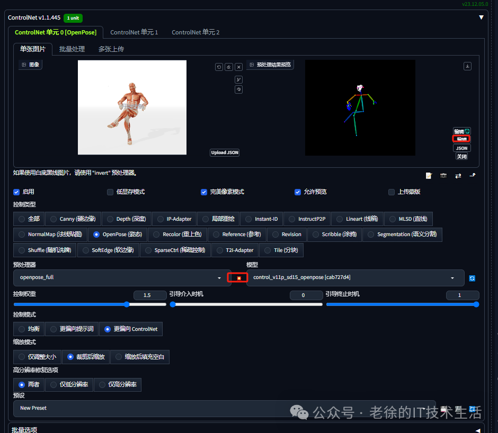Click the 引导介入时机 value field showing 0
This screenshot has width=498, height=433.
point(306,295)
